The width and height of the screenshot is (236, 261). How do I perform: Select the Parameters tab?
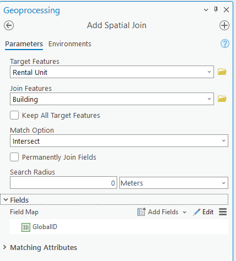tap(24, 44)
